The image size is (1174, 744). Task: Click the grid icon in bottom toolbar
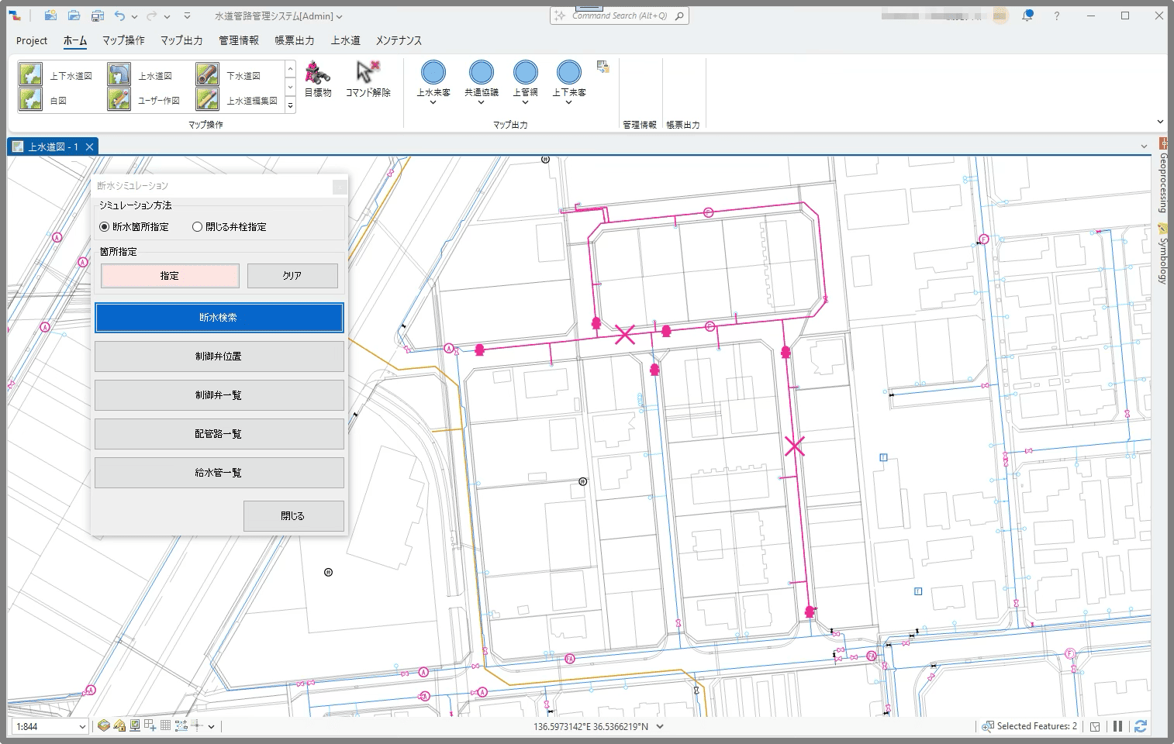(165, 726)
